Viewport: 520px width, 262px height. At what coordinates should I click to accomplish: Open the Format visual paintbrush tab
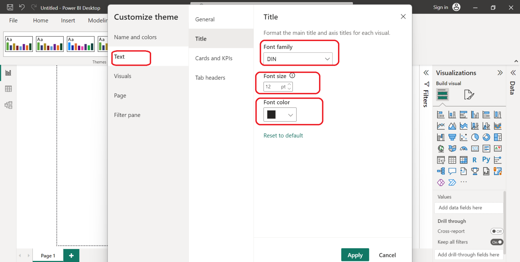469,94
